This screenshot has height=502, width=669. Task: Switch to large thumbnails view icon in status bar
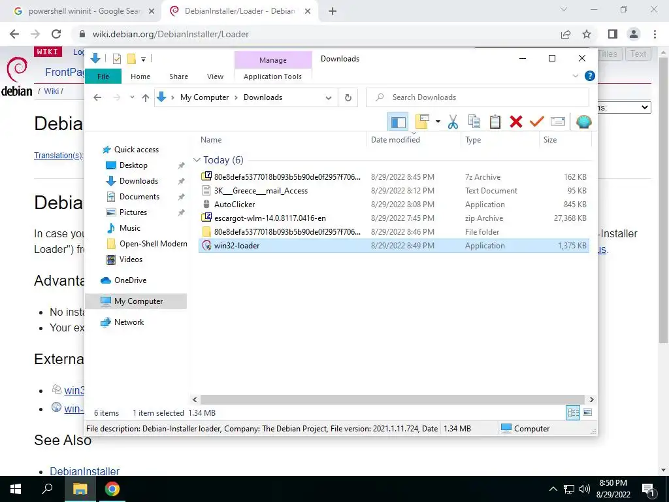[x=587, y=413]
